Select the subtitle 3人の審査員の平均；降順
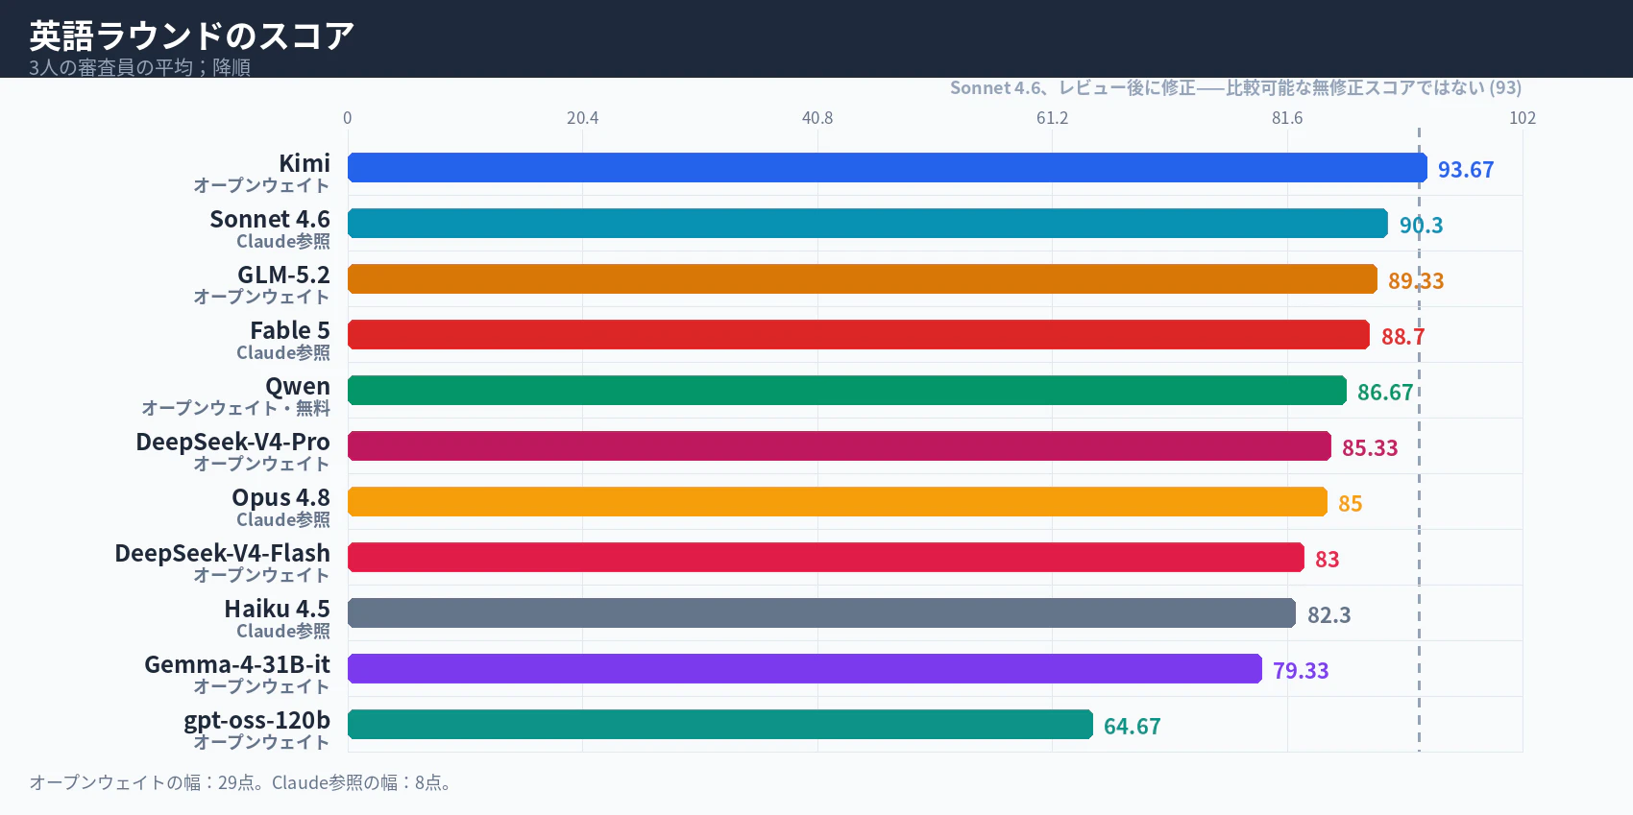 [139, 67]
